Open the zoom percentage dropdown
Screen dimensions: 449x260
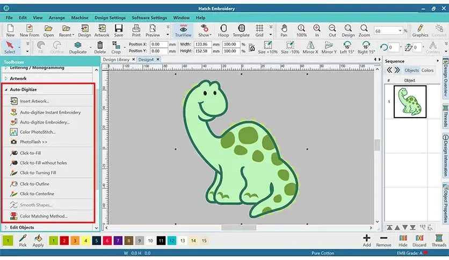point(400,31)
